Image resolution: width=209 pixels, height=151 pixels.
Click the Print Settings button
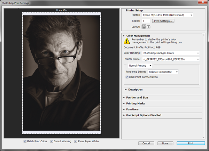pyautogui.click(x=163, y=21)
